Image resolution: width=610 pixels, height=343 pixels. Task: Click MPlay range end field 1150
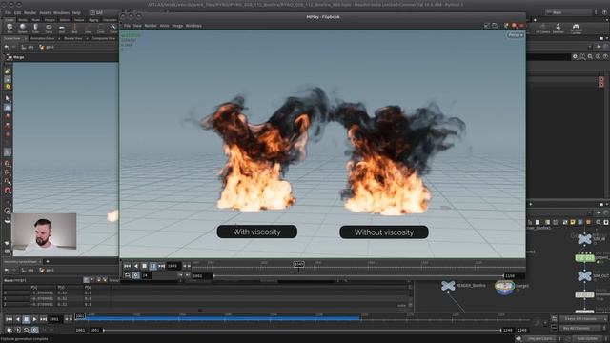(x=514, y=276)
